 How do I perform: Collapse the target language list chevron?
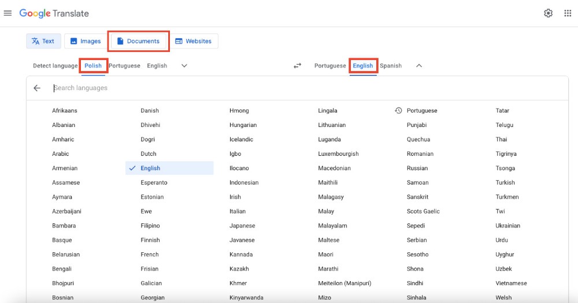(x=418, y=66)
